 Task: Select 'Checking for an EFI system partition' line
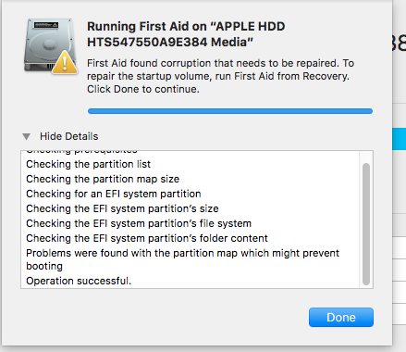(x=114, y=194)
